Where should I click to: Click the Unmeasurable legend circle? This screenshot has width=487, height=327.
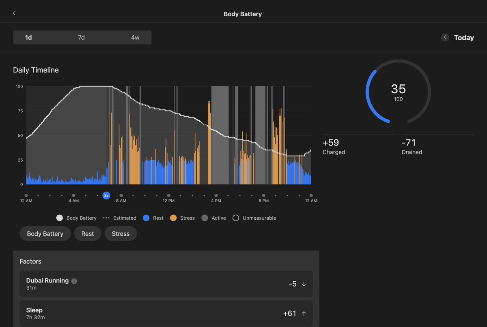pos(236,218)
